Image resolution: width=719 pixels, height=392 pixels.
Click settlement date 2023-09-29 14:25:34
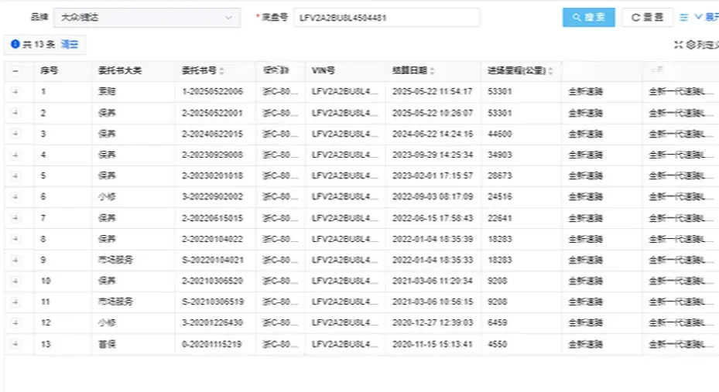coord(432,155)
